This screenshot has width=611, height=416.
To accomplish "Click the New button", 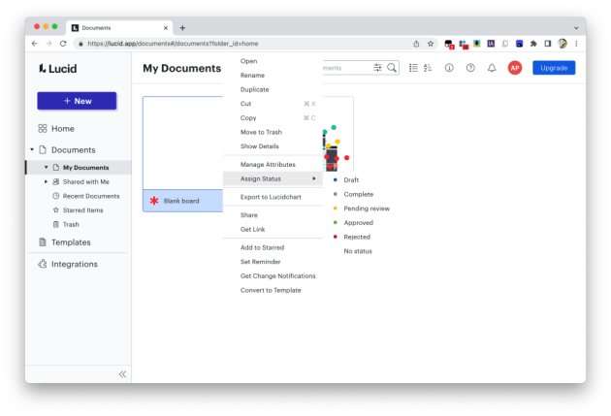I will (77, 101).
